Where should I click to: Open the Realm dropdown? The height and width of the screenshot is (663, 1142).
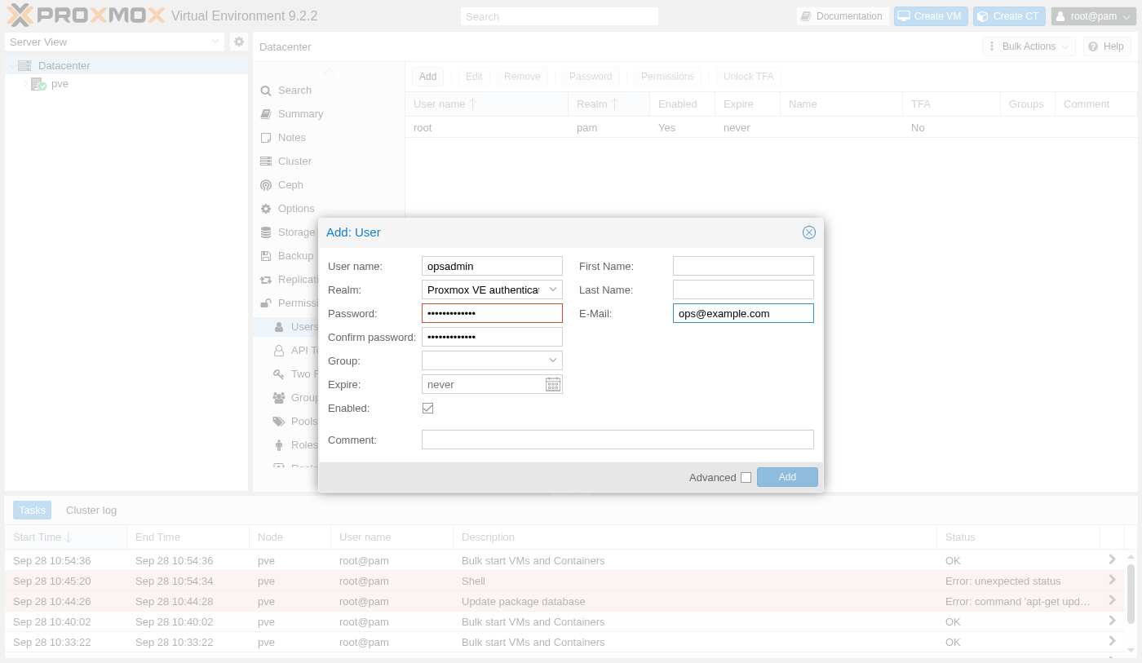pyautogui.click(x=553, y=290)
